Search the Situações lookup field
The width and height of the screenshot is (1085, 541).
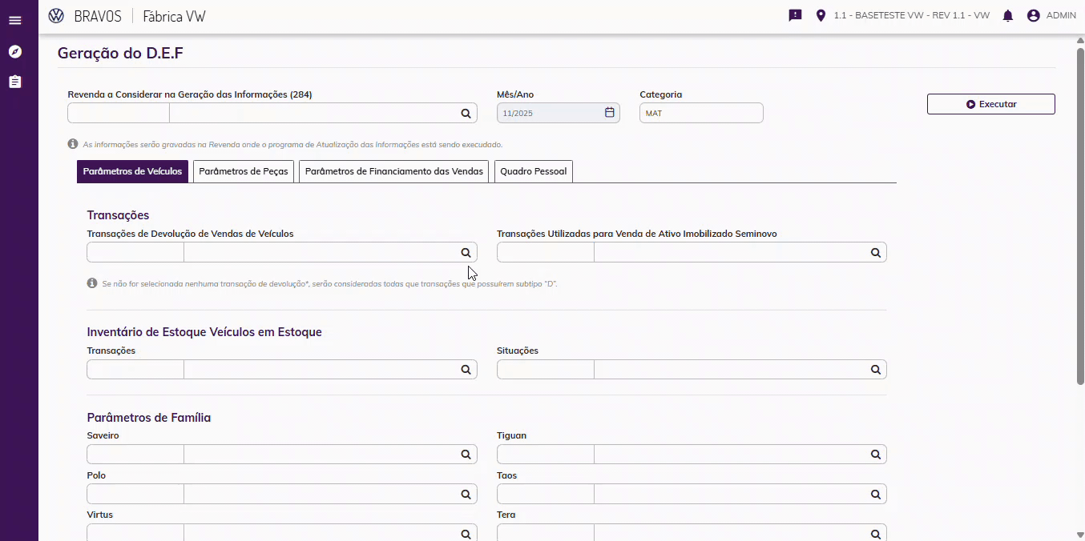click(x=876, y=370)
